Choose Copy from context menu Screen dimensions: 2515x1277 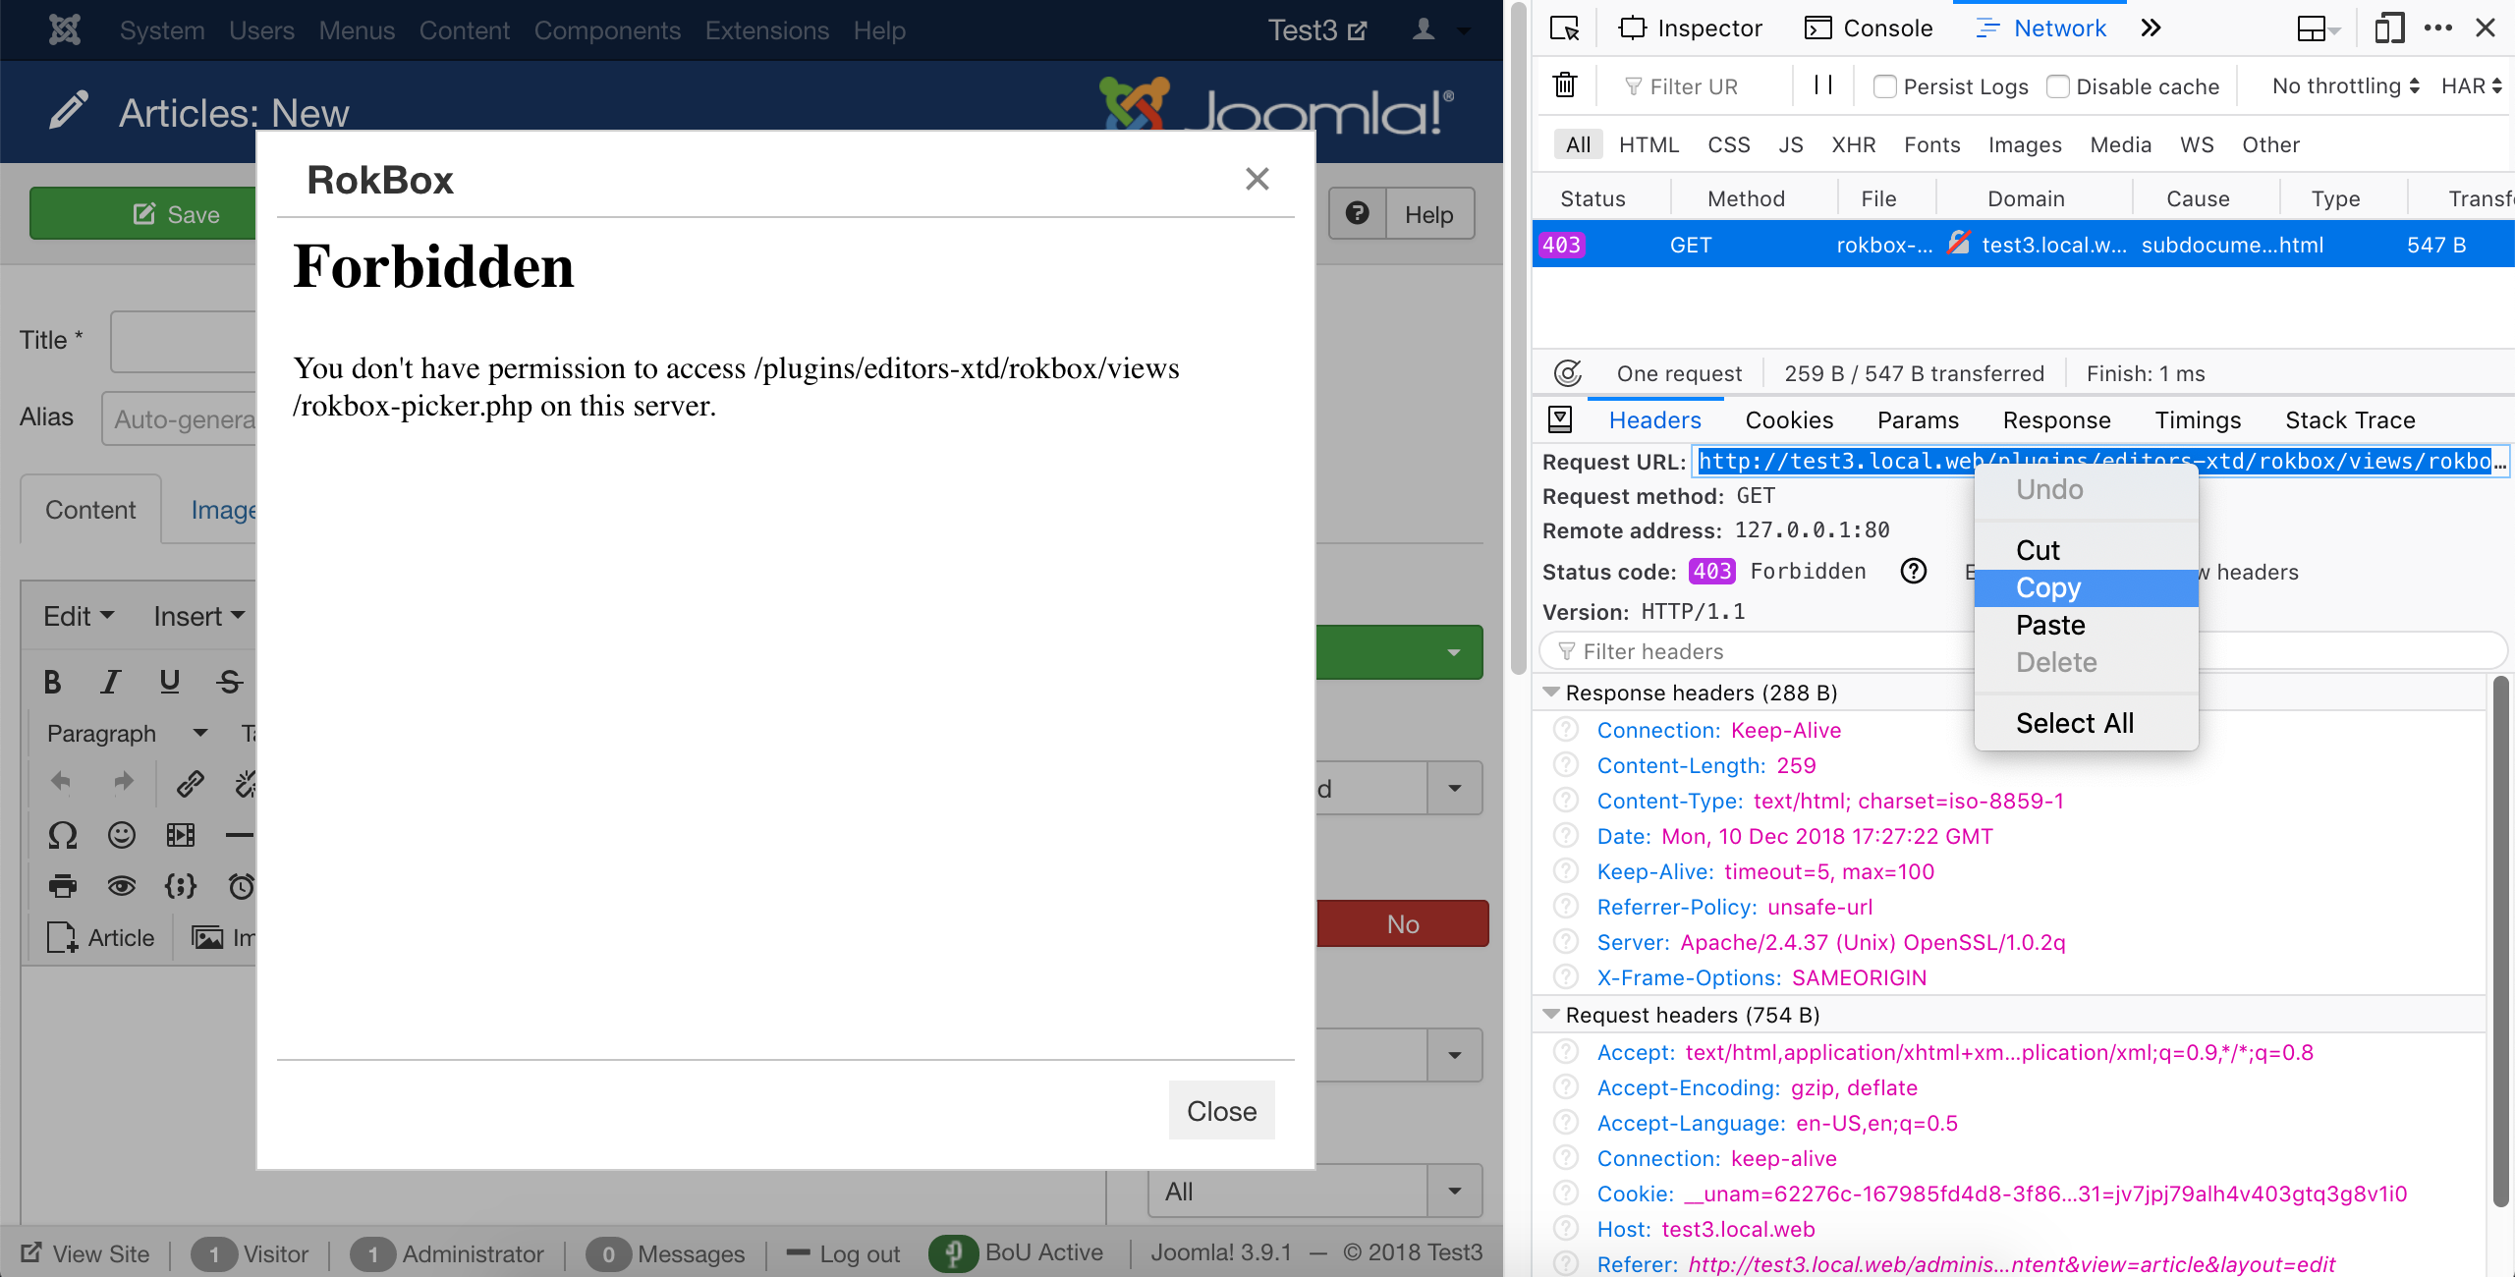point(2086,587)
